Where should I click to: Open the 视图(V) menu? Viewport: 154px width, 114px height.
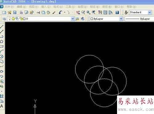coord(34,7)
